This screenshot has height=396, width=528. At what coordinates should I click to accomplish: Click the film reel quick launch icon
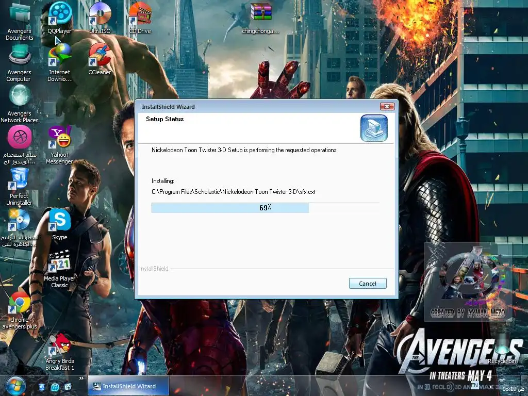(x=55, y=387)
